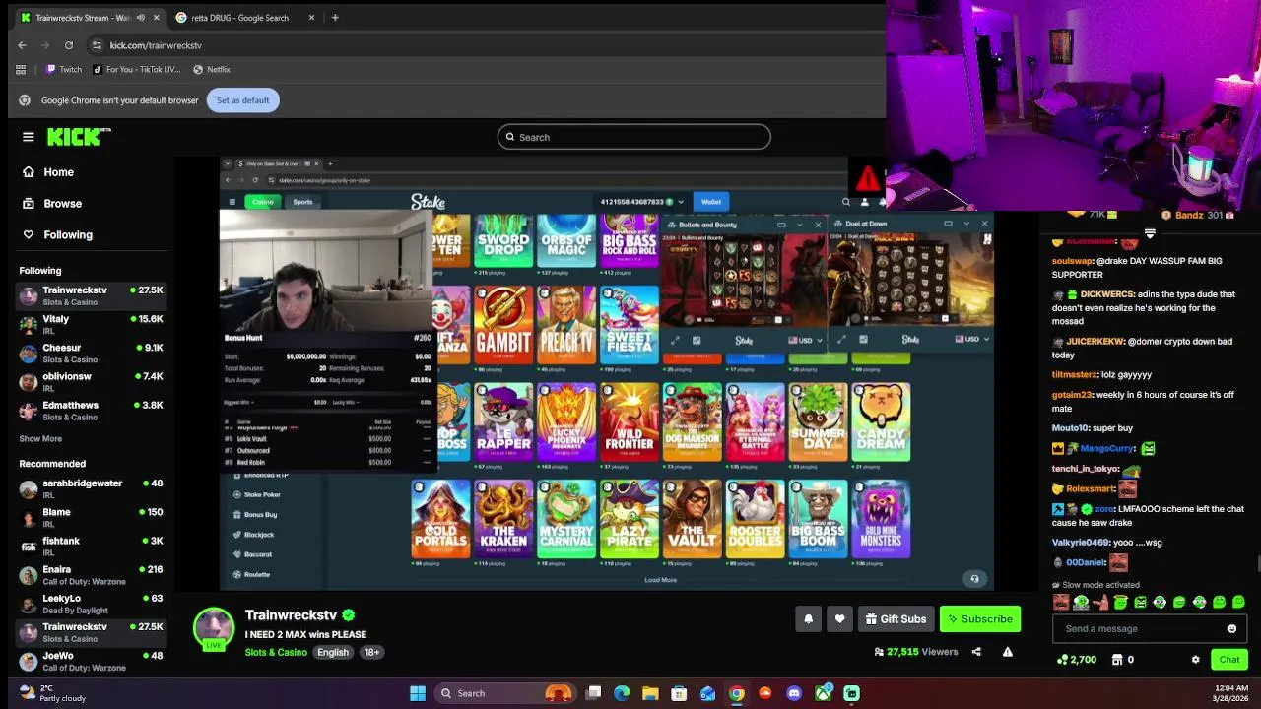
Task: Open chat settings gear icon
Action: (1195, 660)
